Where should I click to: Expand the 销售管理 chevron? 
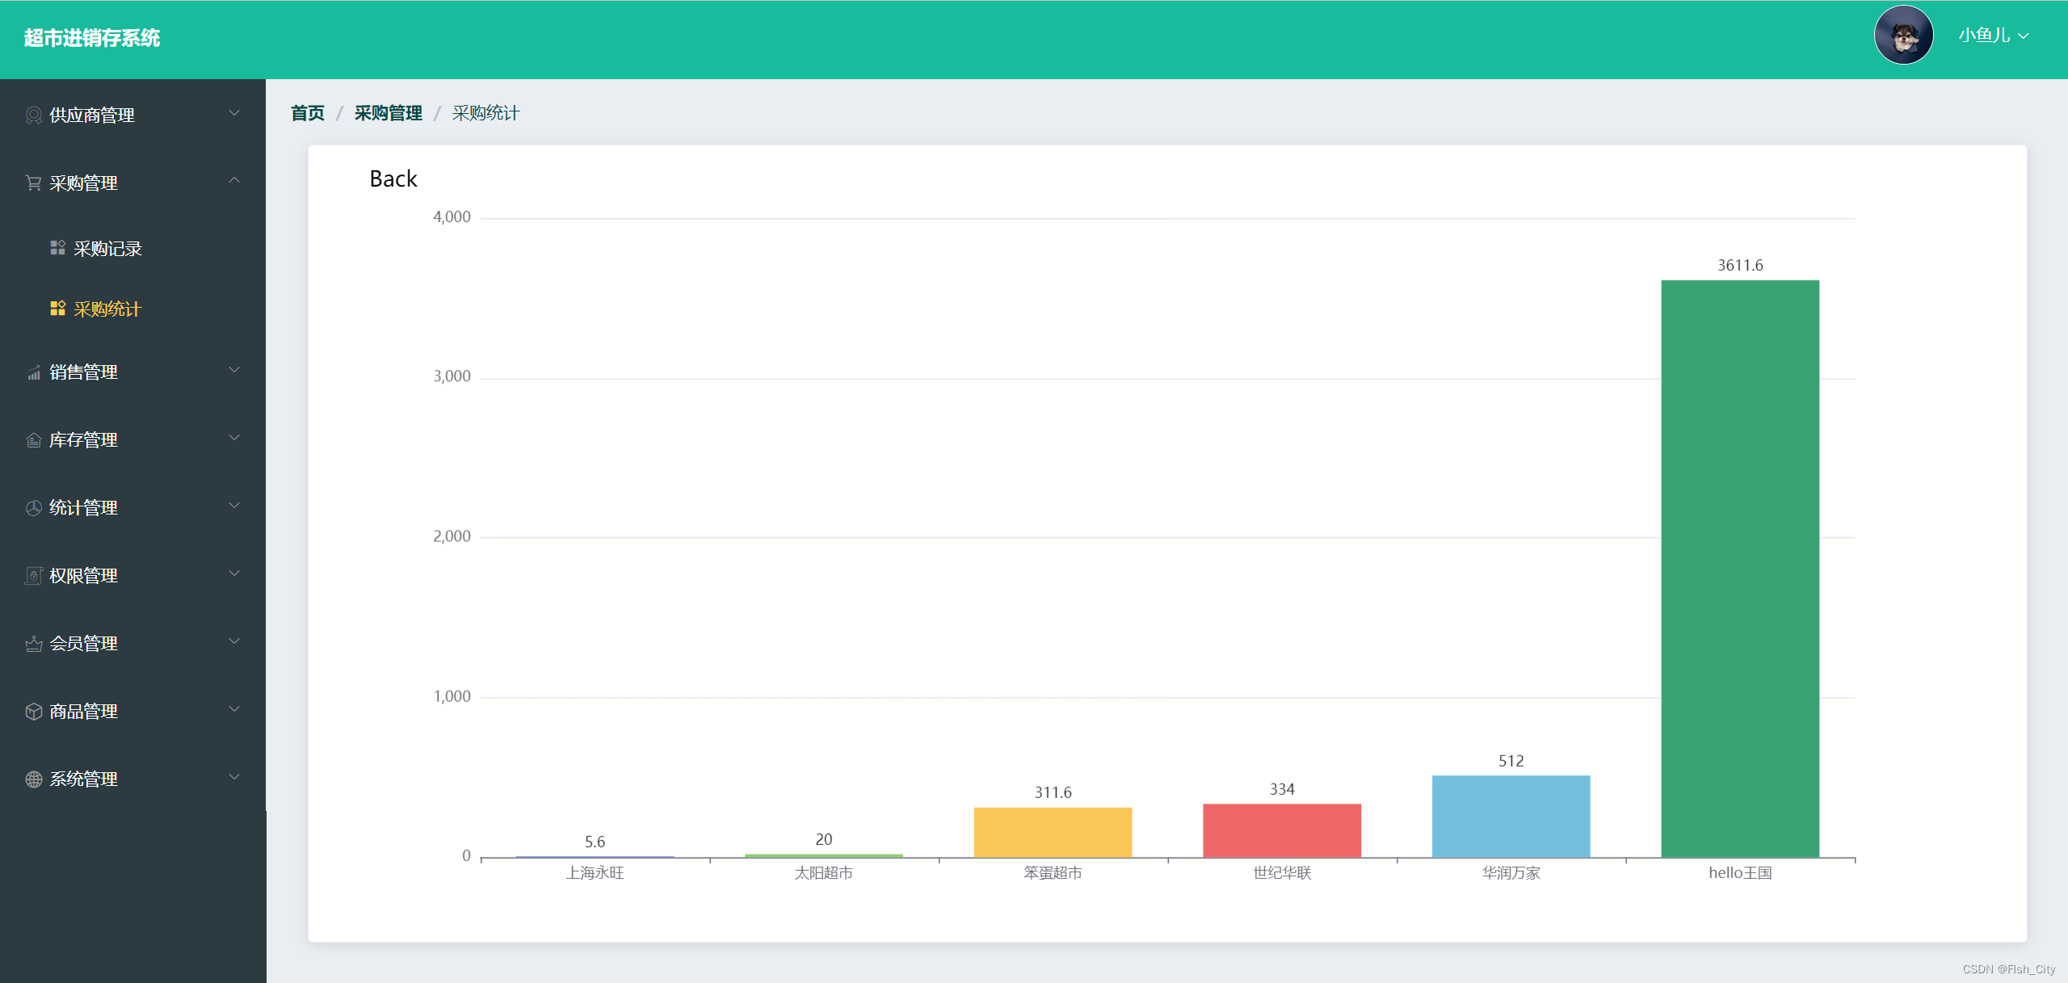pos(234,370)
